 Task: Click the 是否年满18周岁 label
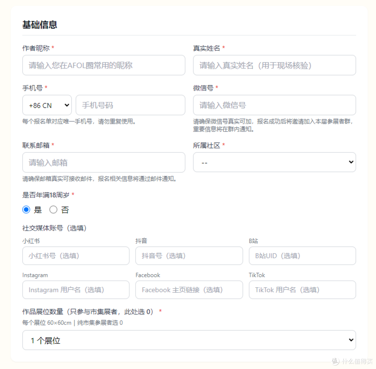(x=46, y=195)
